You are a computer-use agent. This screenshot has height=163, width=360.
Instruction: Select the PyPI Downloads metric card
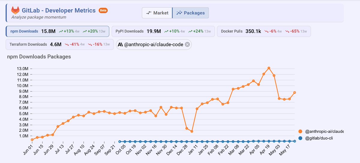click(163, 31)
